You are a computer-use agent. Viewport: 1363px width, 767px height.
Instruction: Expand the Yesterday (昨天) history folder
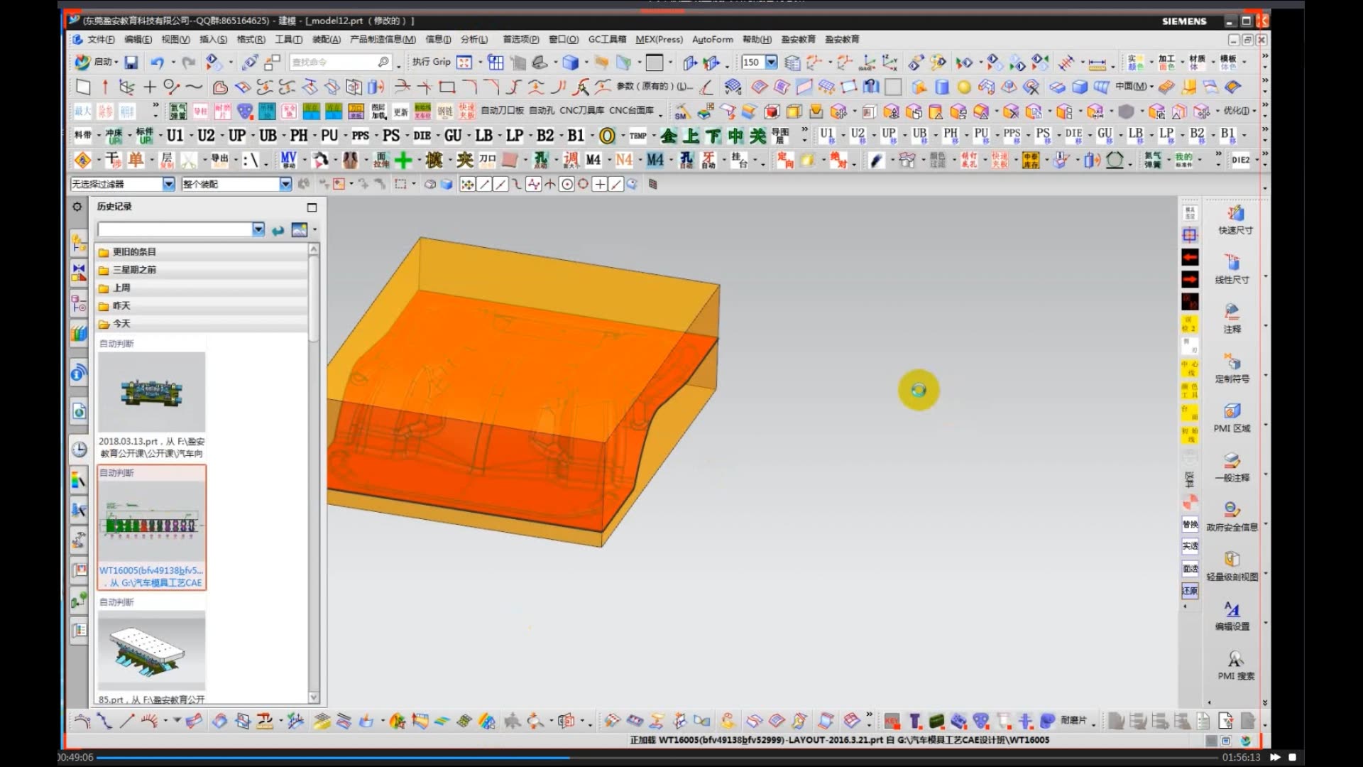pos(121,305)
